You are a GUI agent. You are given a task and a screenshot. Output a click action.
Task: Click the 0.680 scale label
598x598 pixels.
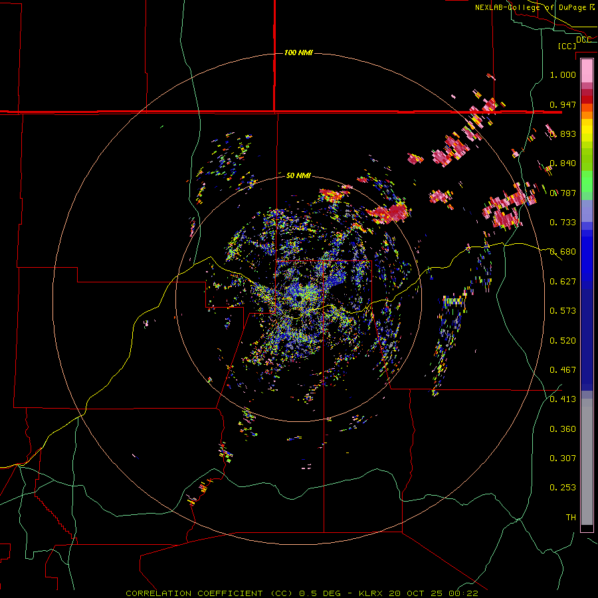click(563, 252)
